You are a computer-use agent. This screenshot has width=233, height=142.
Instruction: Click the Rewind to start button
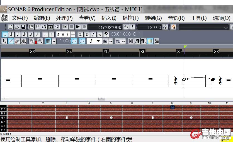click(x=65, y=27)
